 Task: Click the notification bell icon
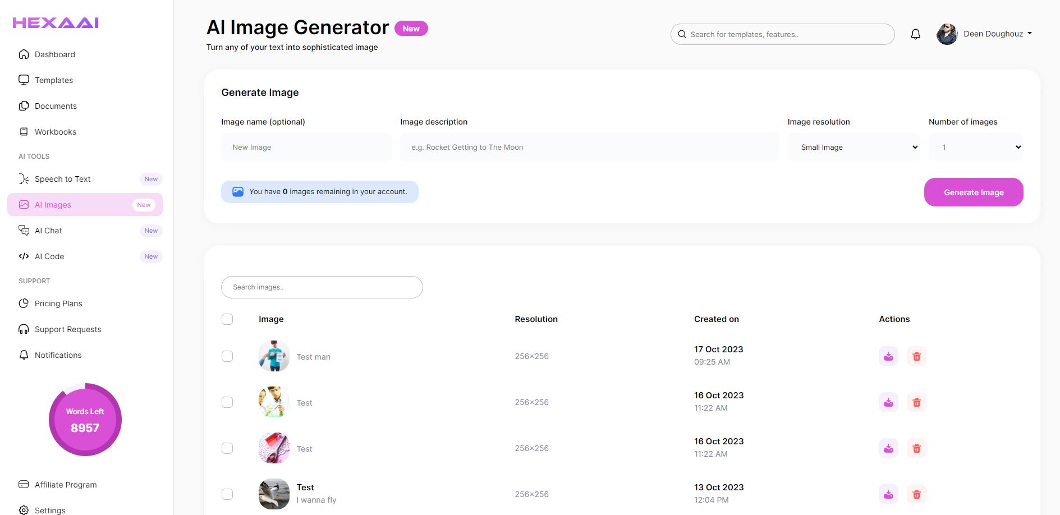click(915, 34)
